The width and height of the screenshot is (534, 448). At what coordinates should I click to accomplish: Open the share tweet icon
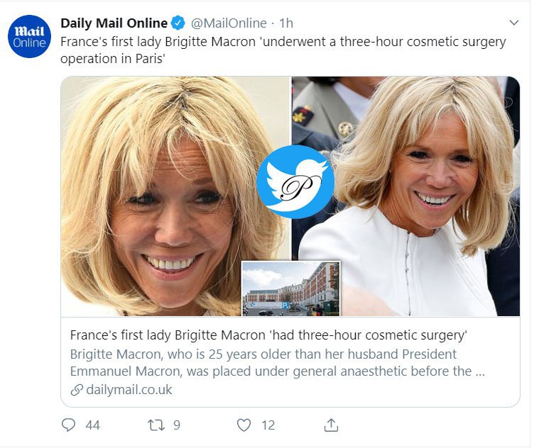[331, 425]
